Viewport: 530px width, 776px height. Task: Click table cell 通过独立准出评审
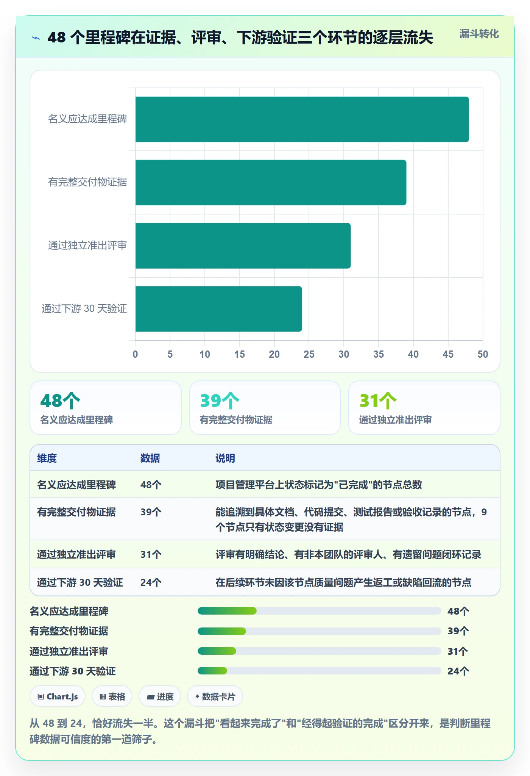(76, 554)
